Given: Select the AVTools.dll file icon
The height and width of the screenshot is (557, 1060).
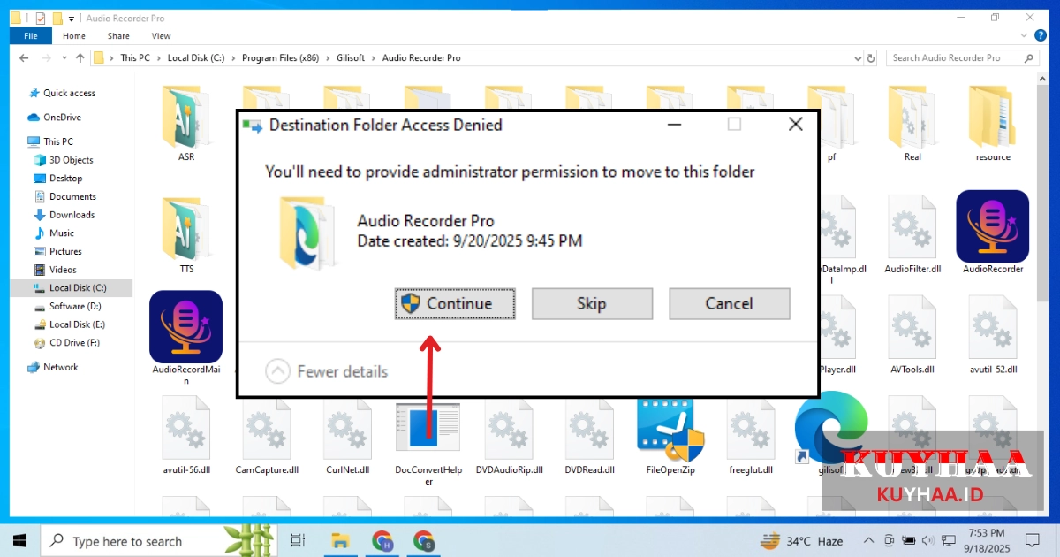Looking at the screenshot, I should (912, 328).
